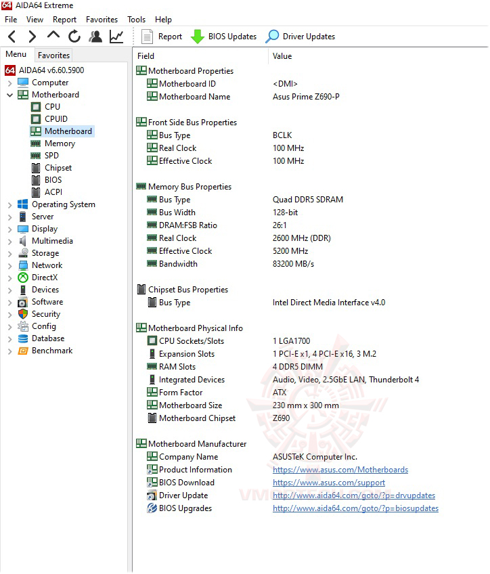Select the Bandwidth row
Image resolution: width=490 pixels, height=574 pixels.
(311, 264)
